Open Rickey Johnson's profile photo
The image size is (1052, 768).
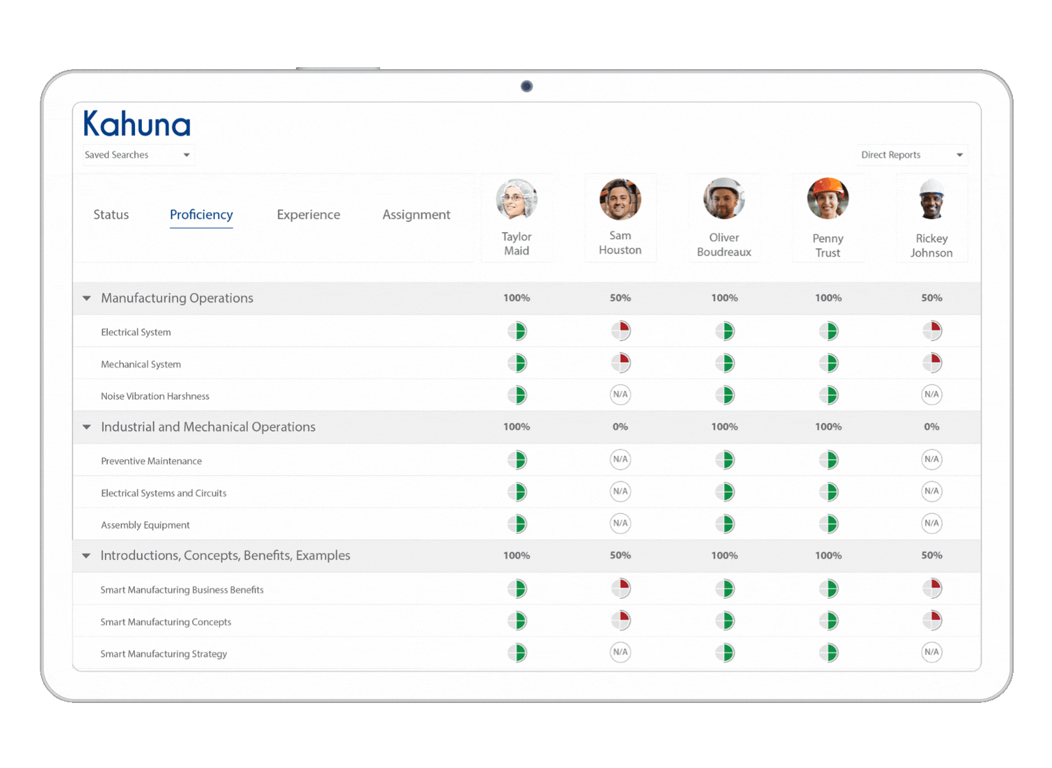931,199
